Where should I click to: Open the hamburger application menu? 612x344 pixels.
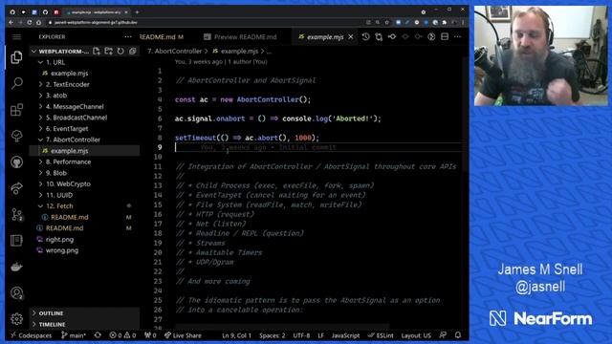coord(16,36)
